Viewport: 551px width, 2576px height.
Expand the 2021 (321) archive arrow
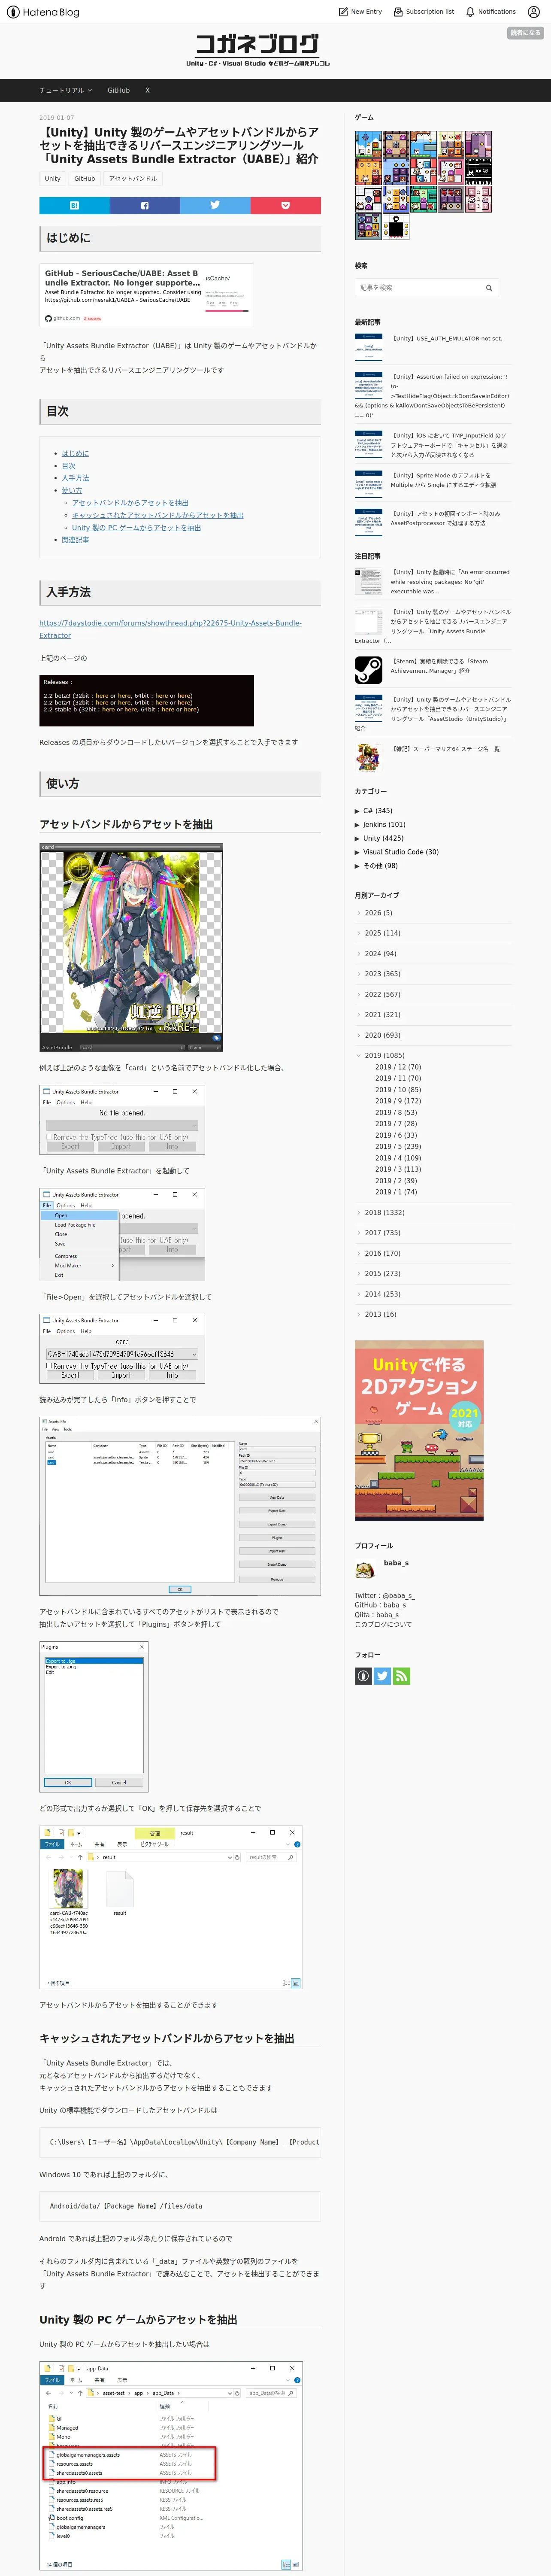click(x=359, y=1015)
